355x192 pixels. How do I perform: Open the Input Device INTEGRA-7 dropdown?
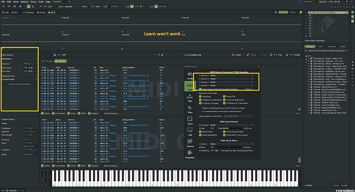point(19,59)
